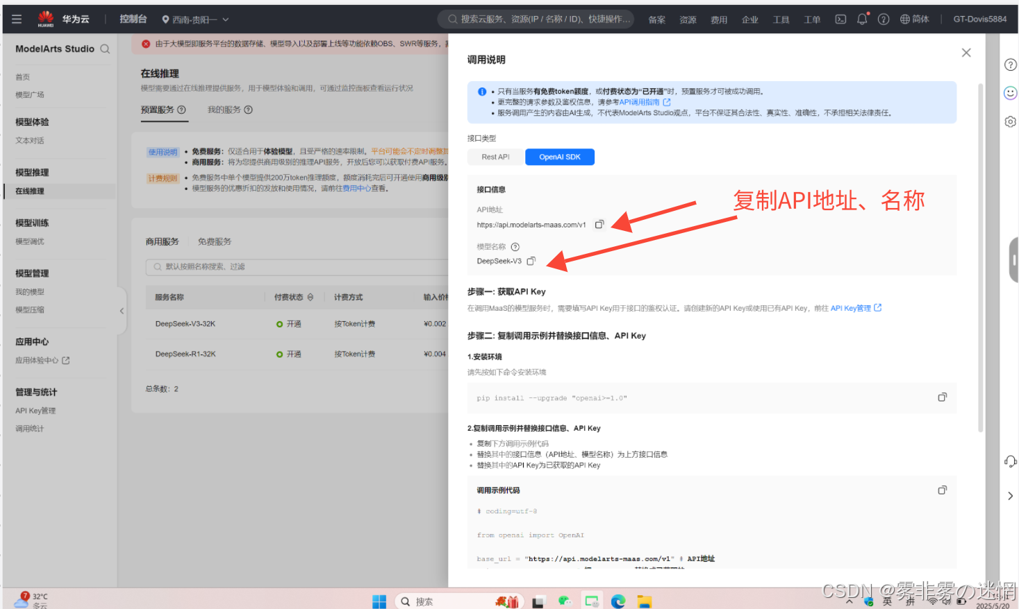Click help icon next to 我的服务
1019x609 pixels.
(x=248, y=110)
